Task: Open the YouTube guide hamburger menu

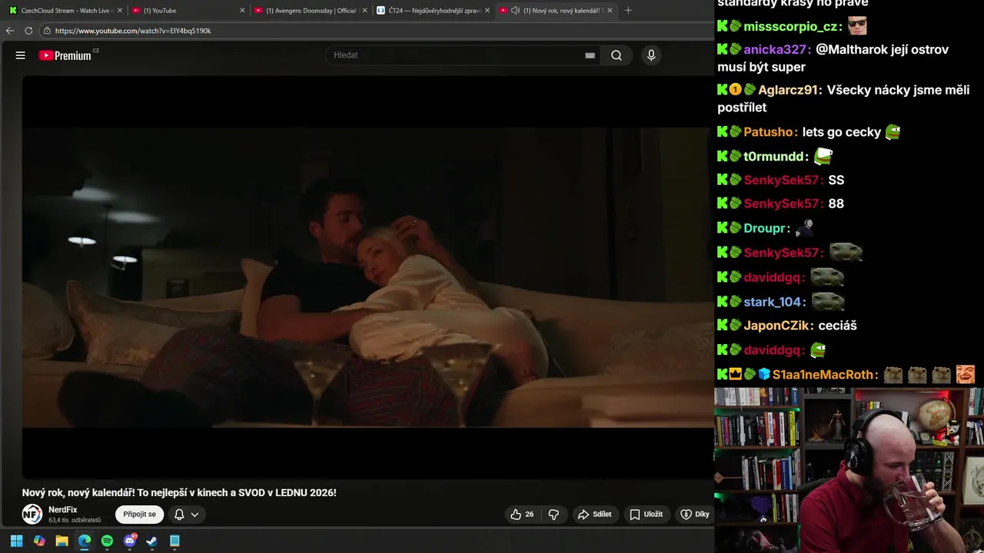Action: [x=21, y=55]
